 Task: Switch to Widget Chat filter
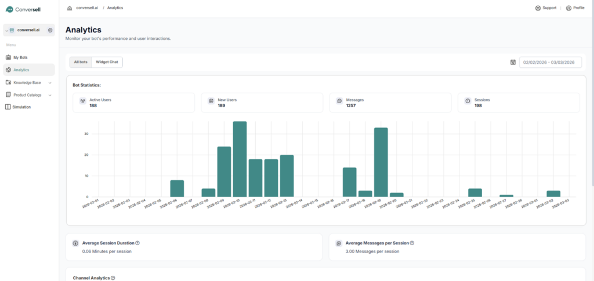click(x=107, y=62)
